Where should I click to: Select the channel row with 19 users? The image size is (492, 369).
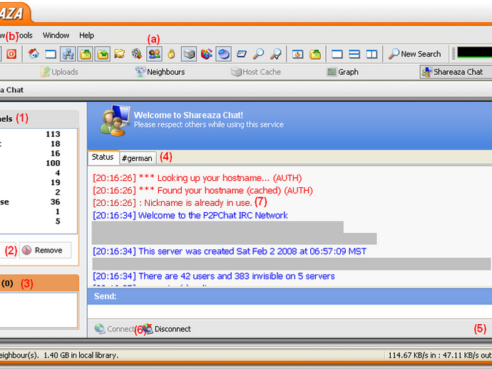pos(39,182)
